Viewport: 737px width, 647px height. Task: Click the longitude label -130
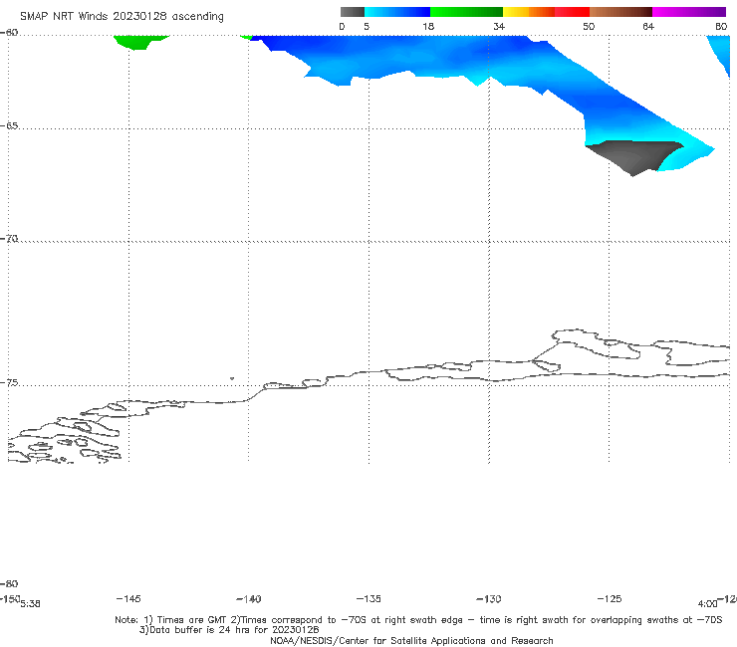click(489, 598)
